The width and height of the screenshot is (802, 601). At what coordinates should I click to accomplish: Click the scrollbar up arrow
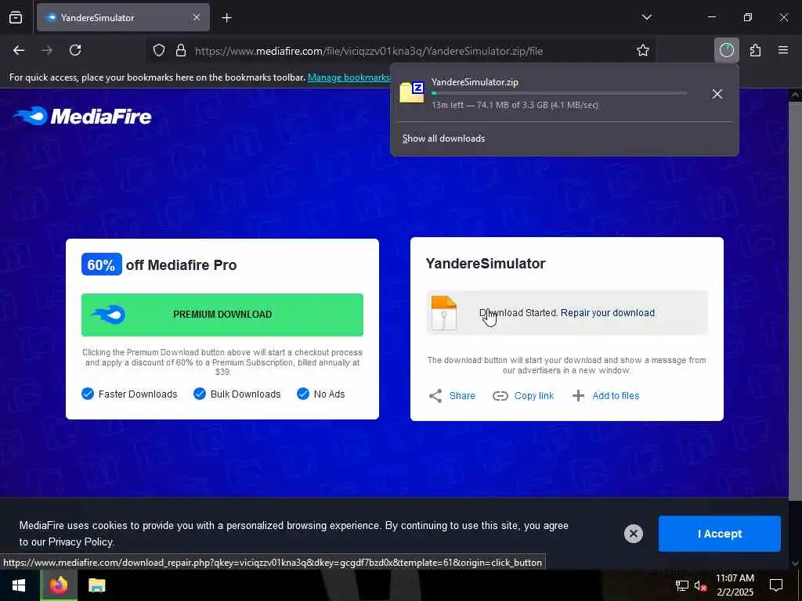(796, 95)
